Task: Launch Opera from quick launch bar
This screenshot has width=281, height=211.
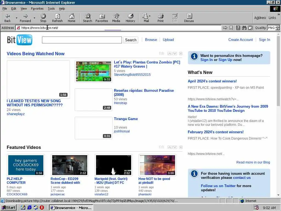Action: (42, 208)
